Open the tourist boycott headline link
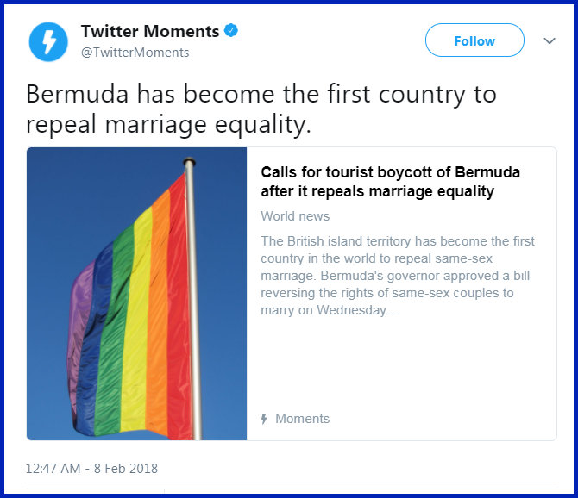 pos(390,182)
